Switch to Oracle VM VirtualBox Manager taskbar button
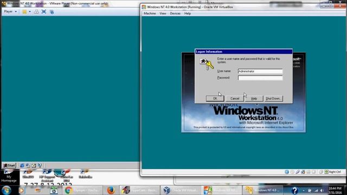The image size is (347, 195). pyautogui.click(x=181, y=190)
